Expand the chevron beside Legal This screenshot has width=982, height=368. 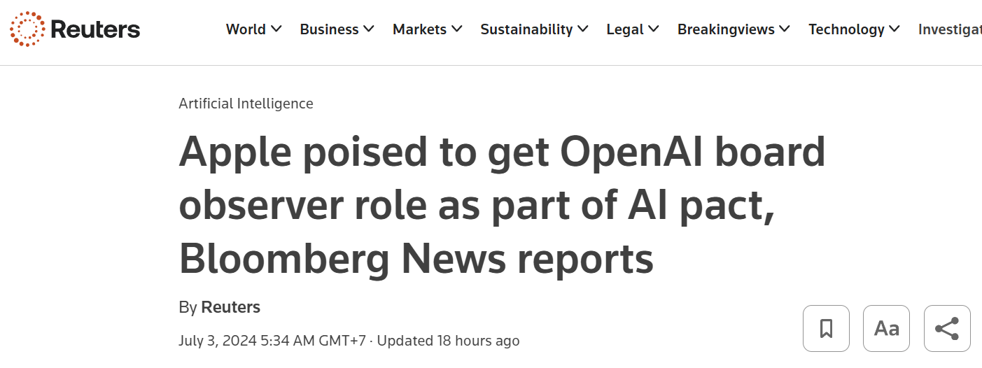pyautogui.click(x=654, y=29)
